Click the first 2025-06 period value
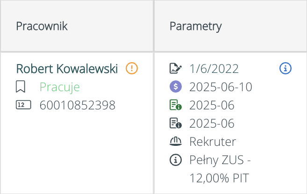This screenshot has height=194, width=307. [x=212, y=105]
